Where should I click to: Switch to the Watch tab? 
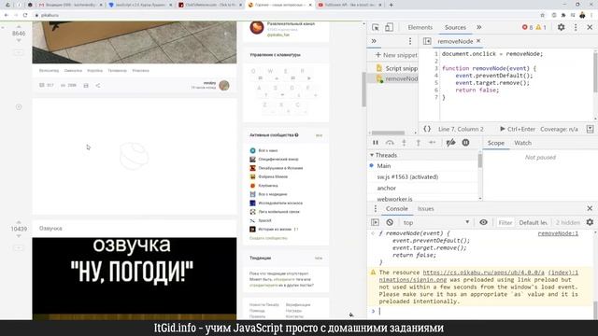(x=522, y=143)
